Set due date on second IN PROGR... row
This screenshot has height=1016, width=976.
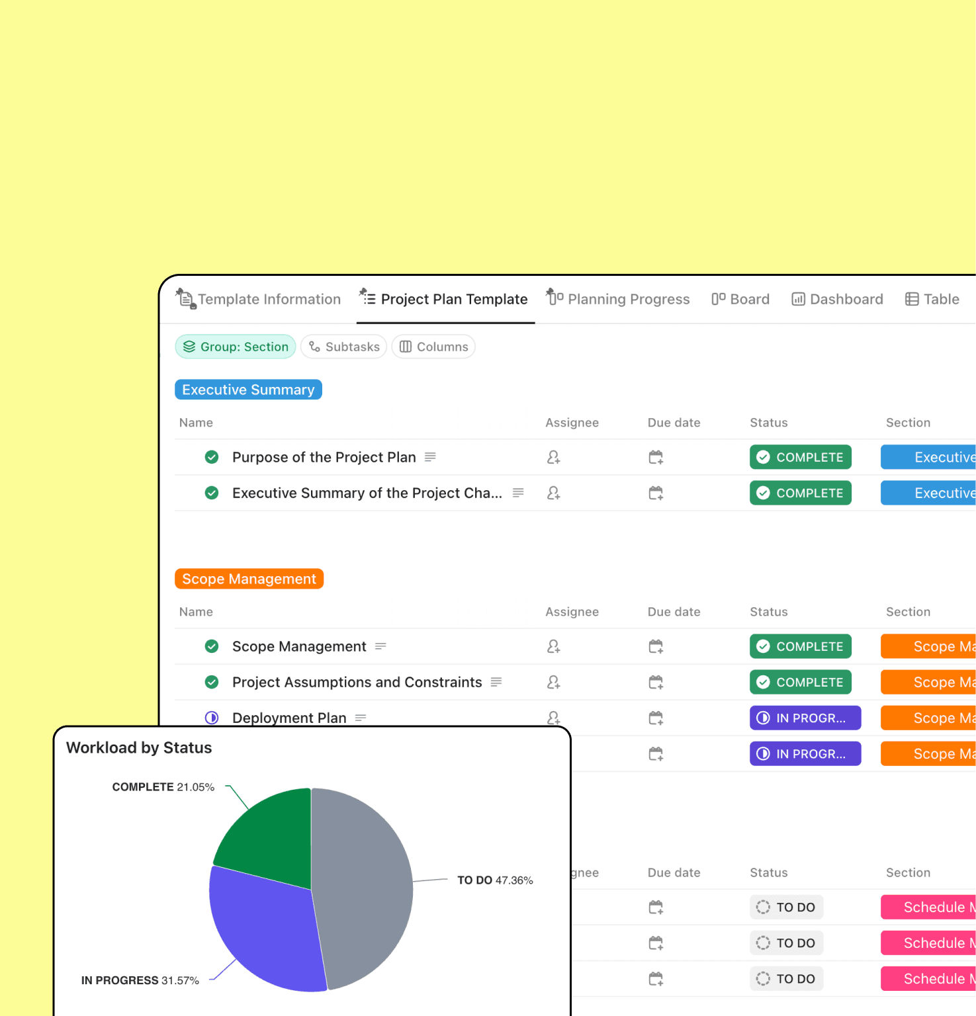pyautogui.click(x=656, y=753)
